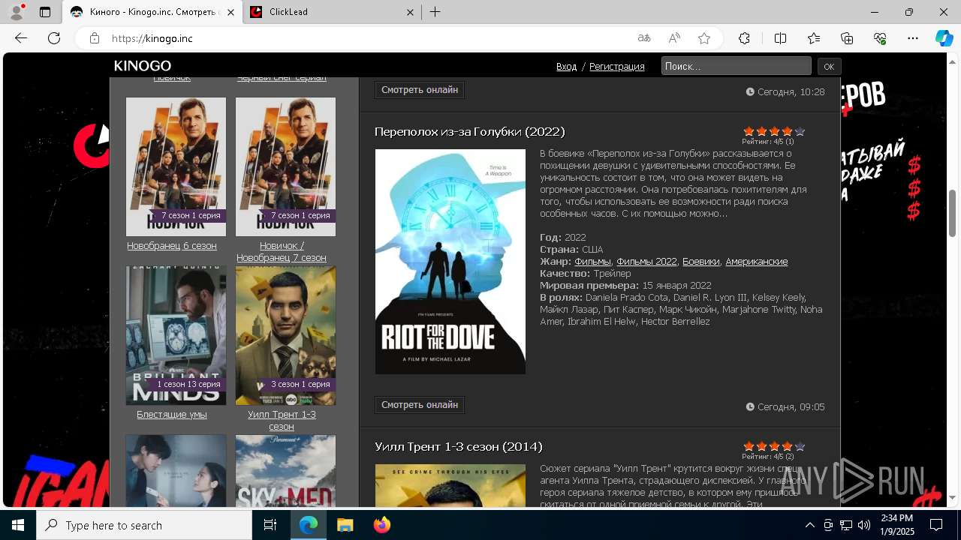Open the Sky Med poster

[x=285, y=471]
